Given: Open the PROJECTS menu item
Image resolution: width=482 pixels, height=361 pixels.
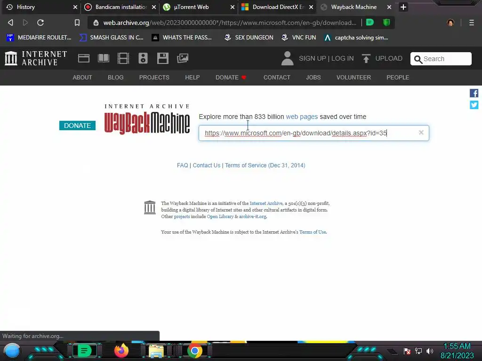Looking at the screenshot, I should coord(154,78).
